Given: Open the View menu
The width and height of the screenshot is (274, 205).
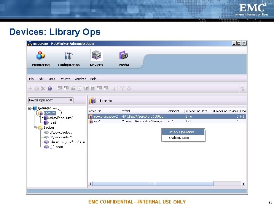Looking at the screenshot, I should click(x=51, y=79).
